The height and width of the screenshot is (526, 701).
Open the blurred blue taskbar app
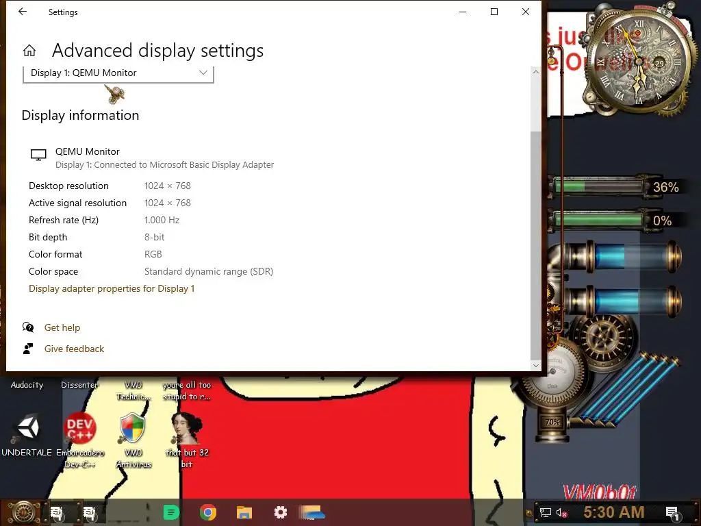click(312, 512)
